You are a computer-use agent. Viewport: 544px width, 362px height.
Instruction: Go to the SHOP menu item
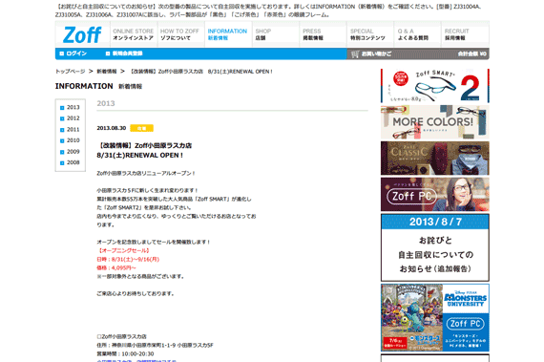(x=276, y=34)
